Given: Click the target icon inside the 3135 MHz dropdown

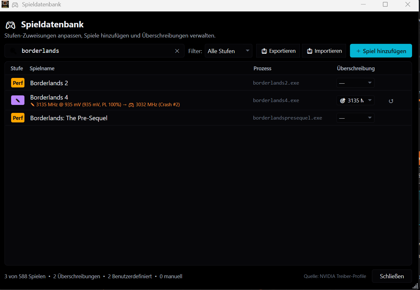Looking at the screenshot, I should point(343,100).
